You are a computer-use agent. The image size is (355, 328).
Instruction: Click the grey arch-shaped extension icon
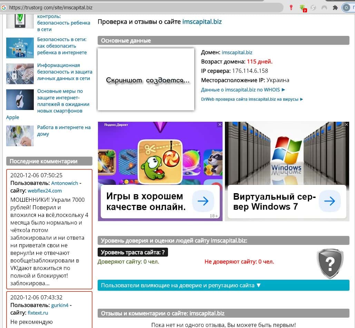324,8
